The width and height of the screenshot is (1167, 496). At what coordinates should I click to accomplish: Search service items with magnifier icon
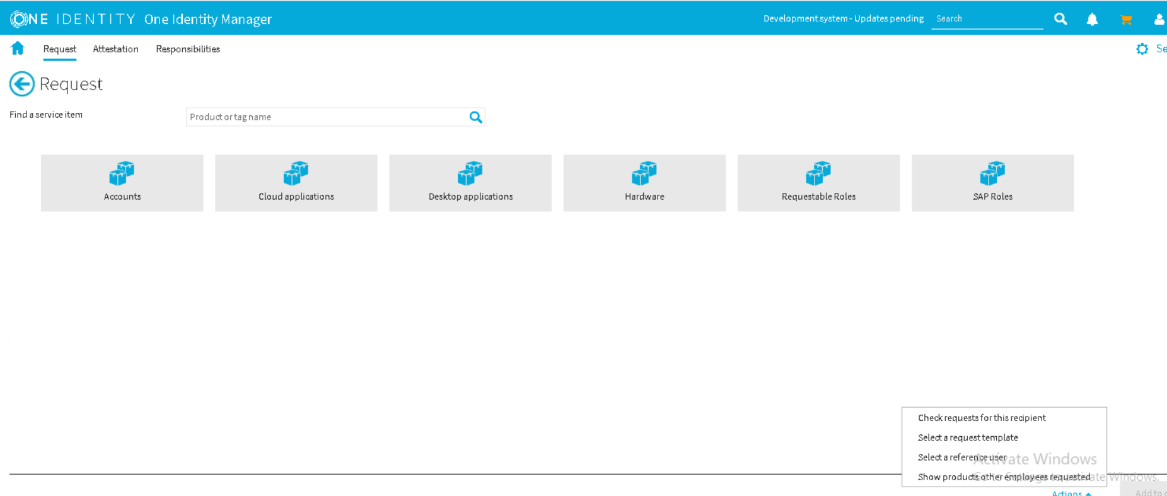pos(476,117)
